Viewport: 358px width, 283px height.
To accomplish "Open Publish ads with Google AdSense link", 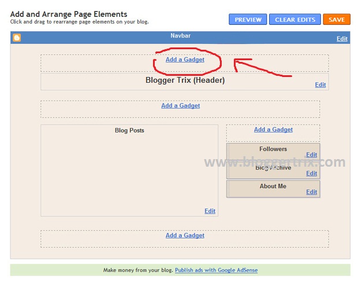I will (x=216, y=270).
